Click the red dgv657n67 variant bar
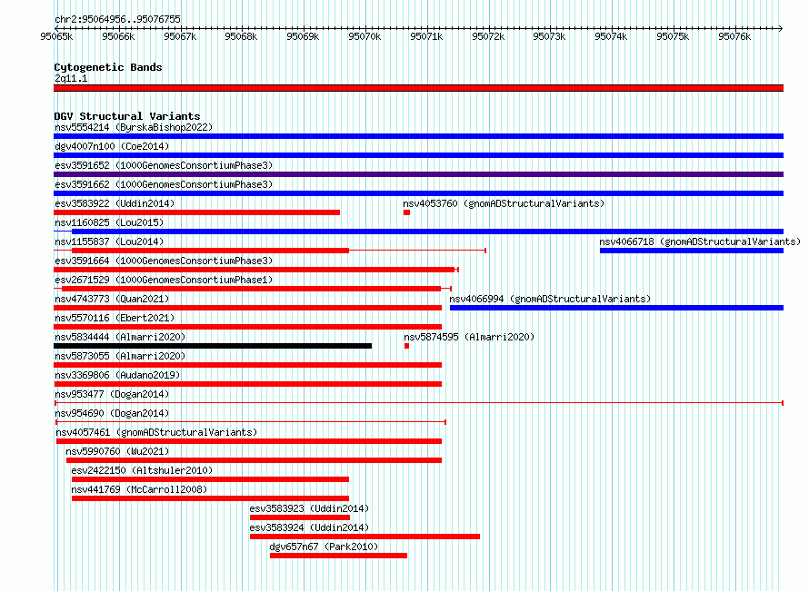809x591 pixels. coord(338,556)
